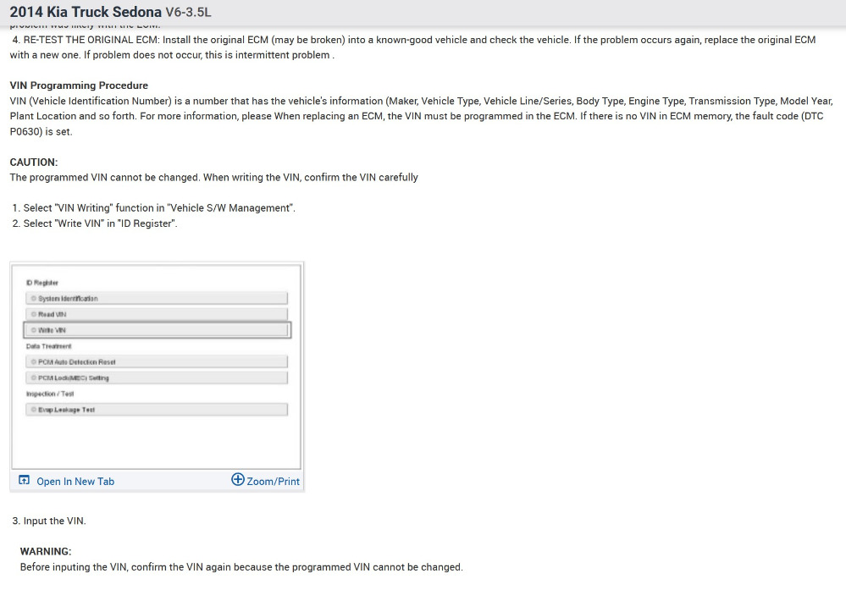Click the Data Treatment section label

[x=49, y=347]
